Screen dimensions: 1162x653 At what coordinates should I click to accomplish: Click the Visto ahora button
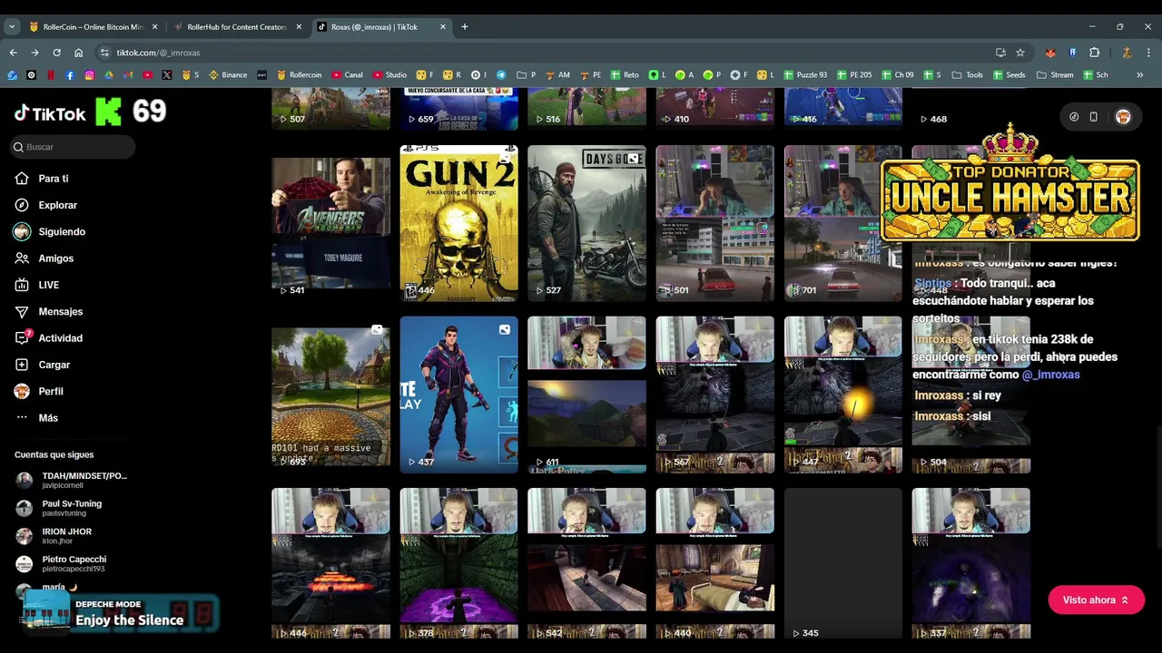[1096, 599]
